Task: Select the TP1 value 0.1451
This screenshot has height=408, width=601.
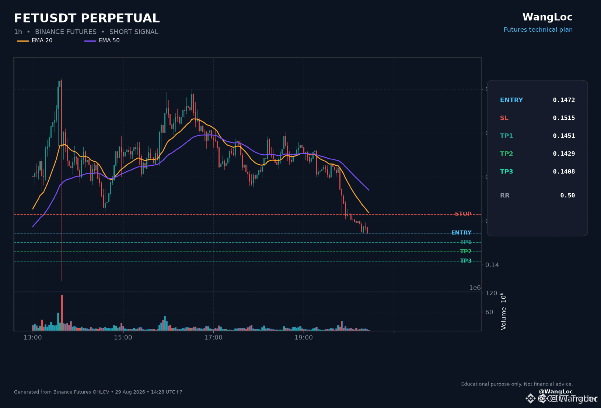Action: tap(564, 136)
